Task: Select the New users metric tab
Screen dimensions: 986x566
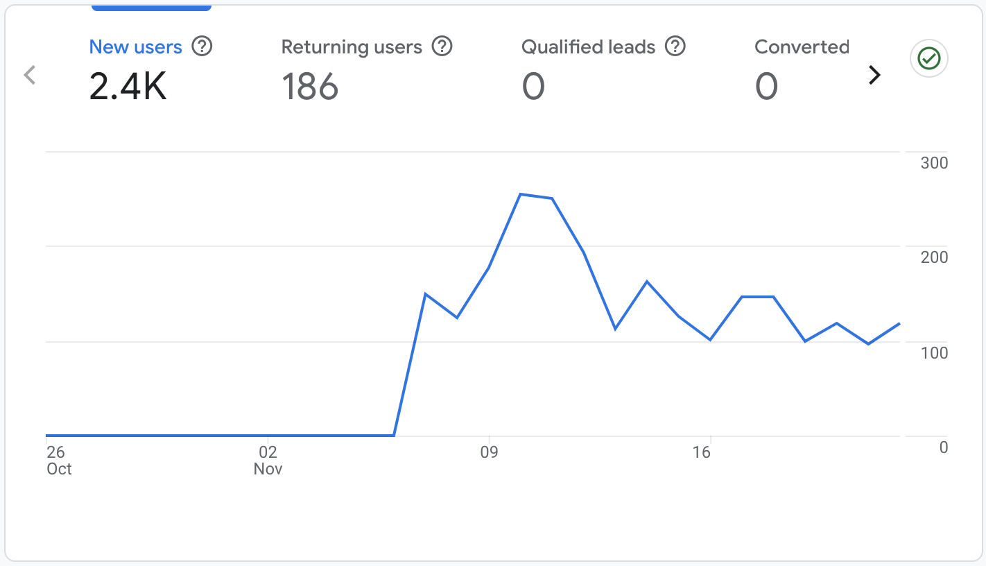Action: (136, 47)
